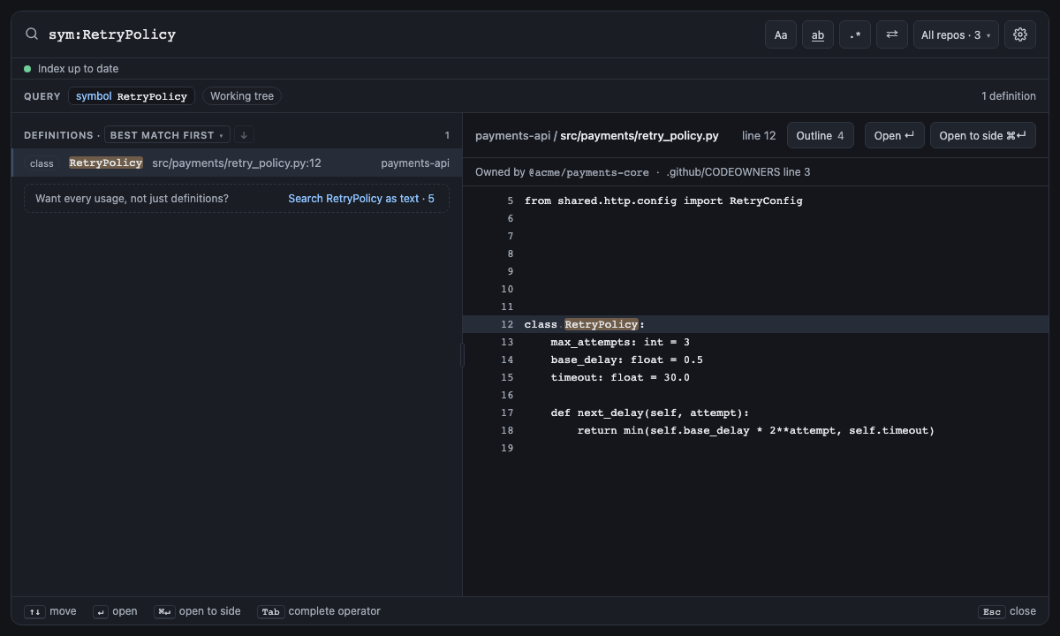Click code line 12 class RetryPolicy
This screenshot has width=1060, height=636.
pos(755,324)
